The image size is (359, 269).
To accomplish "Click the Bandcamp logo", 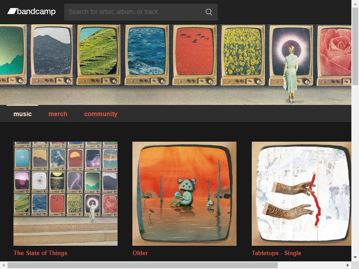I will point(31,12).
